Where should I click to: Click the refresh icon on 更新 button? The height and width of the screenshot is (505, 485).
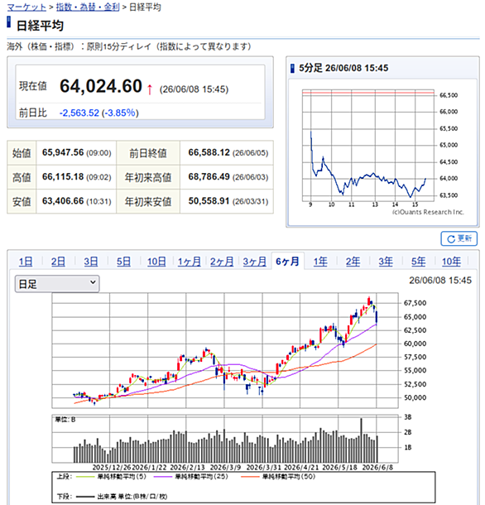coord(451,238)
